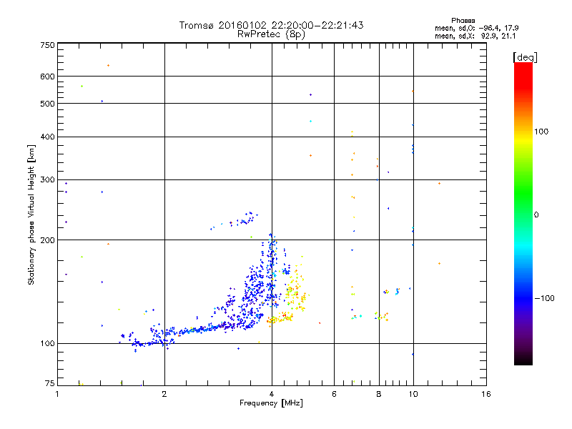This screenshot has width=572, height=429.
Task: Click the x-axis '1' tick label
Action: 57,394
